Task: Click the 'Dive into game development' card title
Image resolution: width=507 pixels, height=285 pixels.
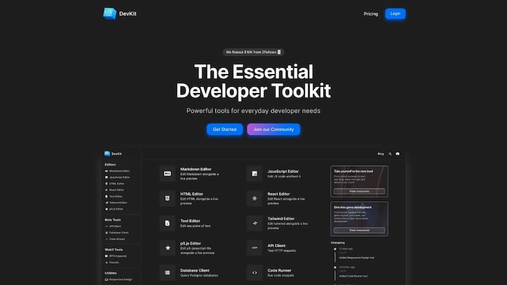Action: [353, 207]
